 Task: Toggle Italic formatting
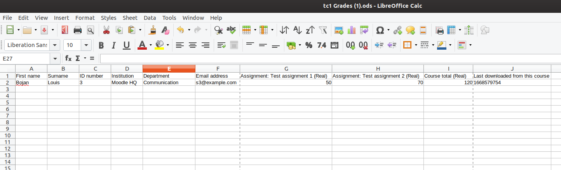coord(114,45)
